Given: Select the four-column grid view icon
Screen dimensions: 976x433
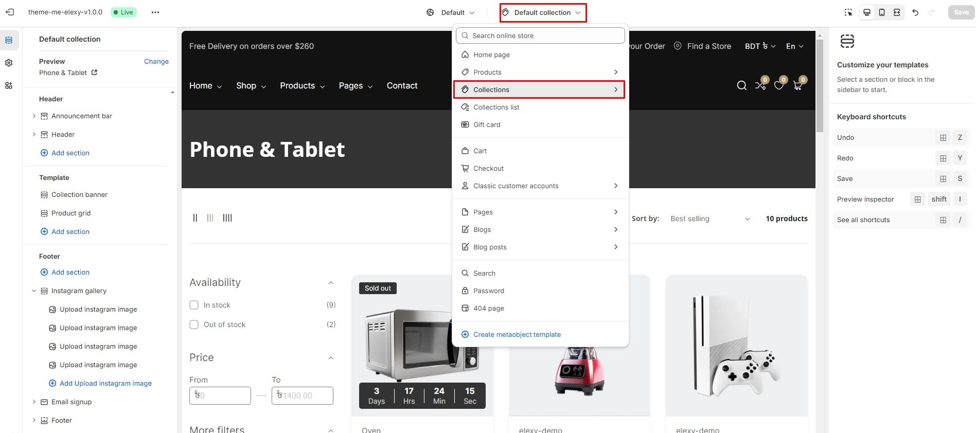Looking at the screenshot, I should [x=227, y=218].
